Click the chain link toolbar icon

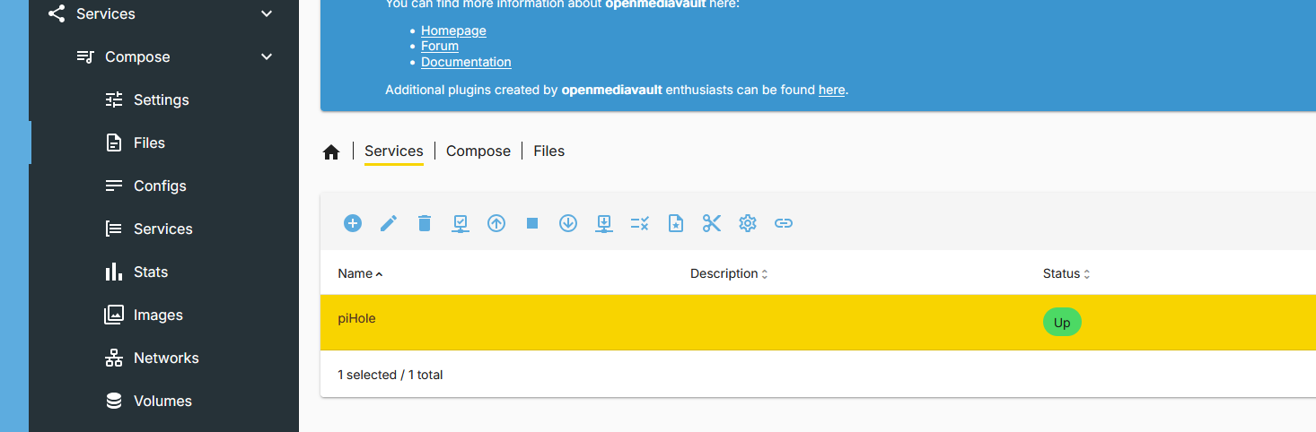[x=784, y=223]
